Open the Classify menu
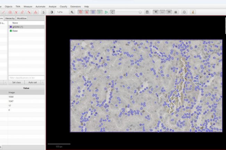Image resolution: width=226 pixels, height=150 pixels. [63, 7]
